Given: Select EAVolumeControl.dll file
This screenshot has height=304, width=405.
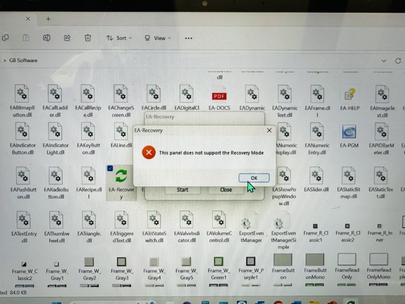Looking at the screenshot, I should click(219, 227).
